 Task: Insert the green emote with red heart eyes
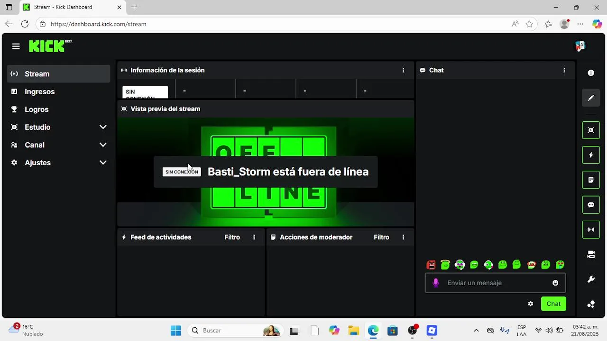point(560,265)
